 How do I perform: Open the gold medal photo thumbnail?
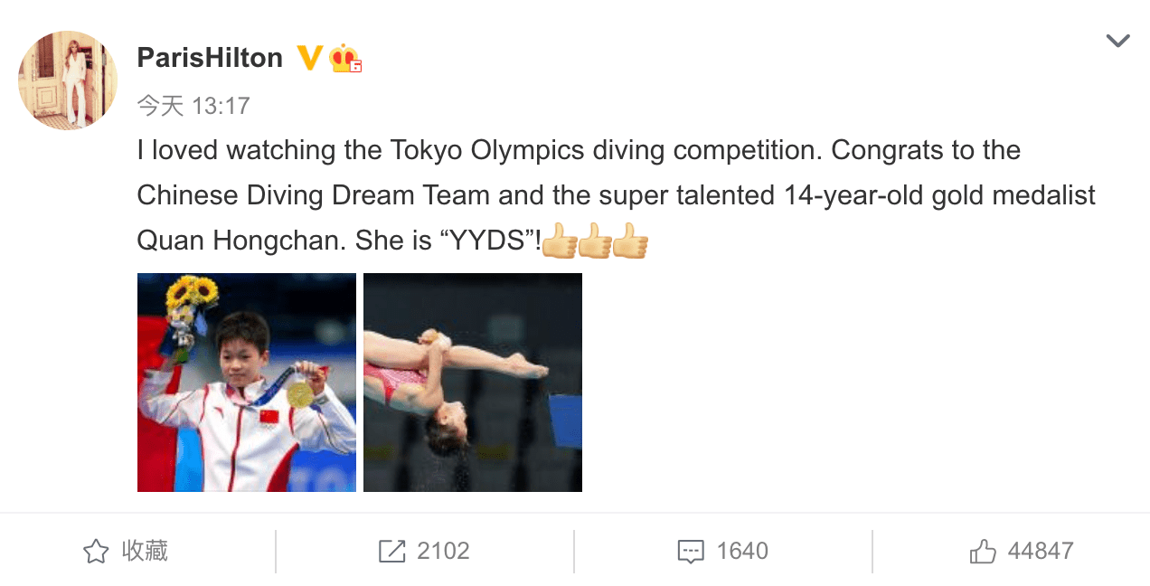tap(247, 383)
